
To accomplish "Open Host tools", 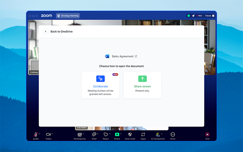I will [130, 135].
